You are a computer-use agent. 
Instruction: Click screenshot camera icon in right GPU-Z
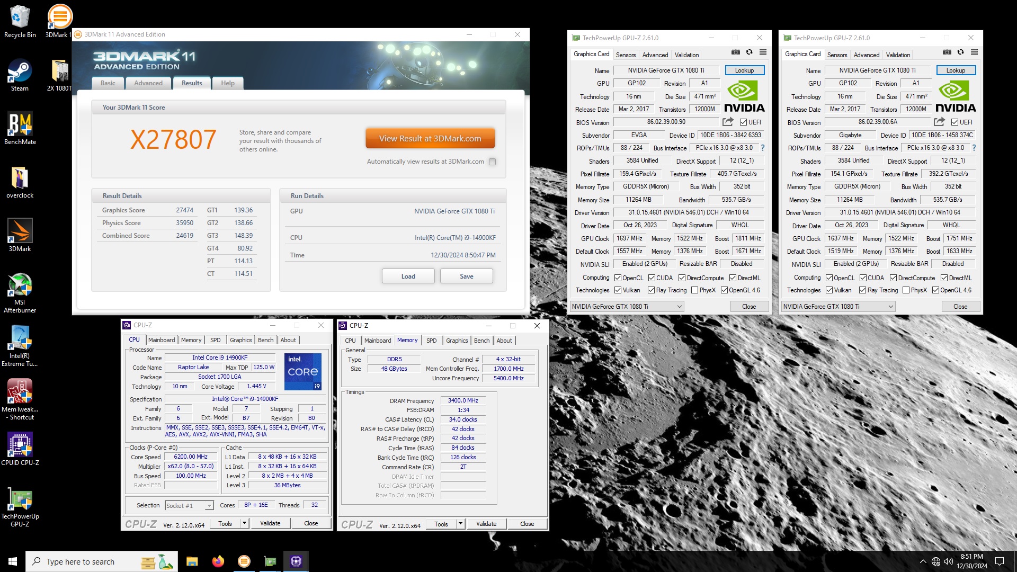pyautogui.click(x=947, y=52)
